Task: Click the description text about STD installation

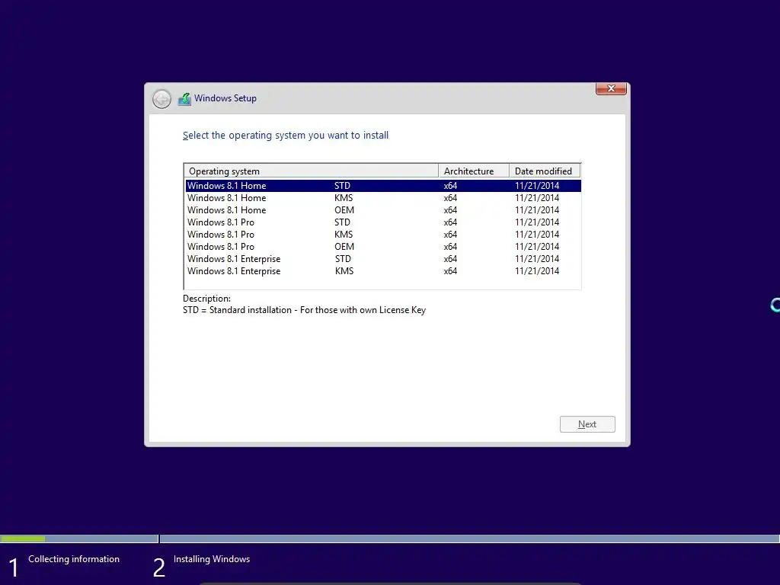Action: click(304, 310)
